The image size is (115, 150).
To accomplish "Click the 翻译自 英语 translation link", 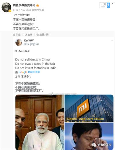I will (x=34, y=72).
